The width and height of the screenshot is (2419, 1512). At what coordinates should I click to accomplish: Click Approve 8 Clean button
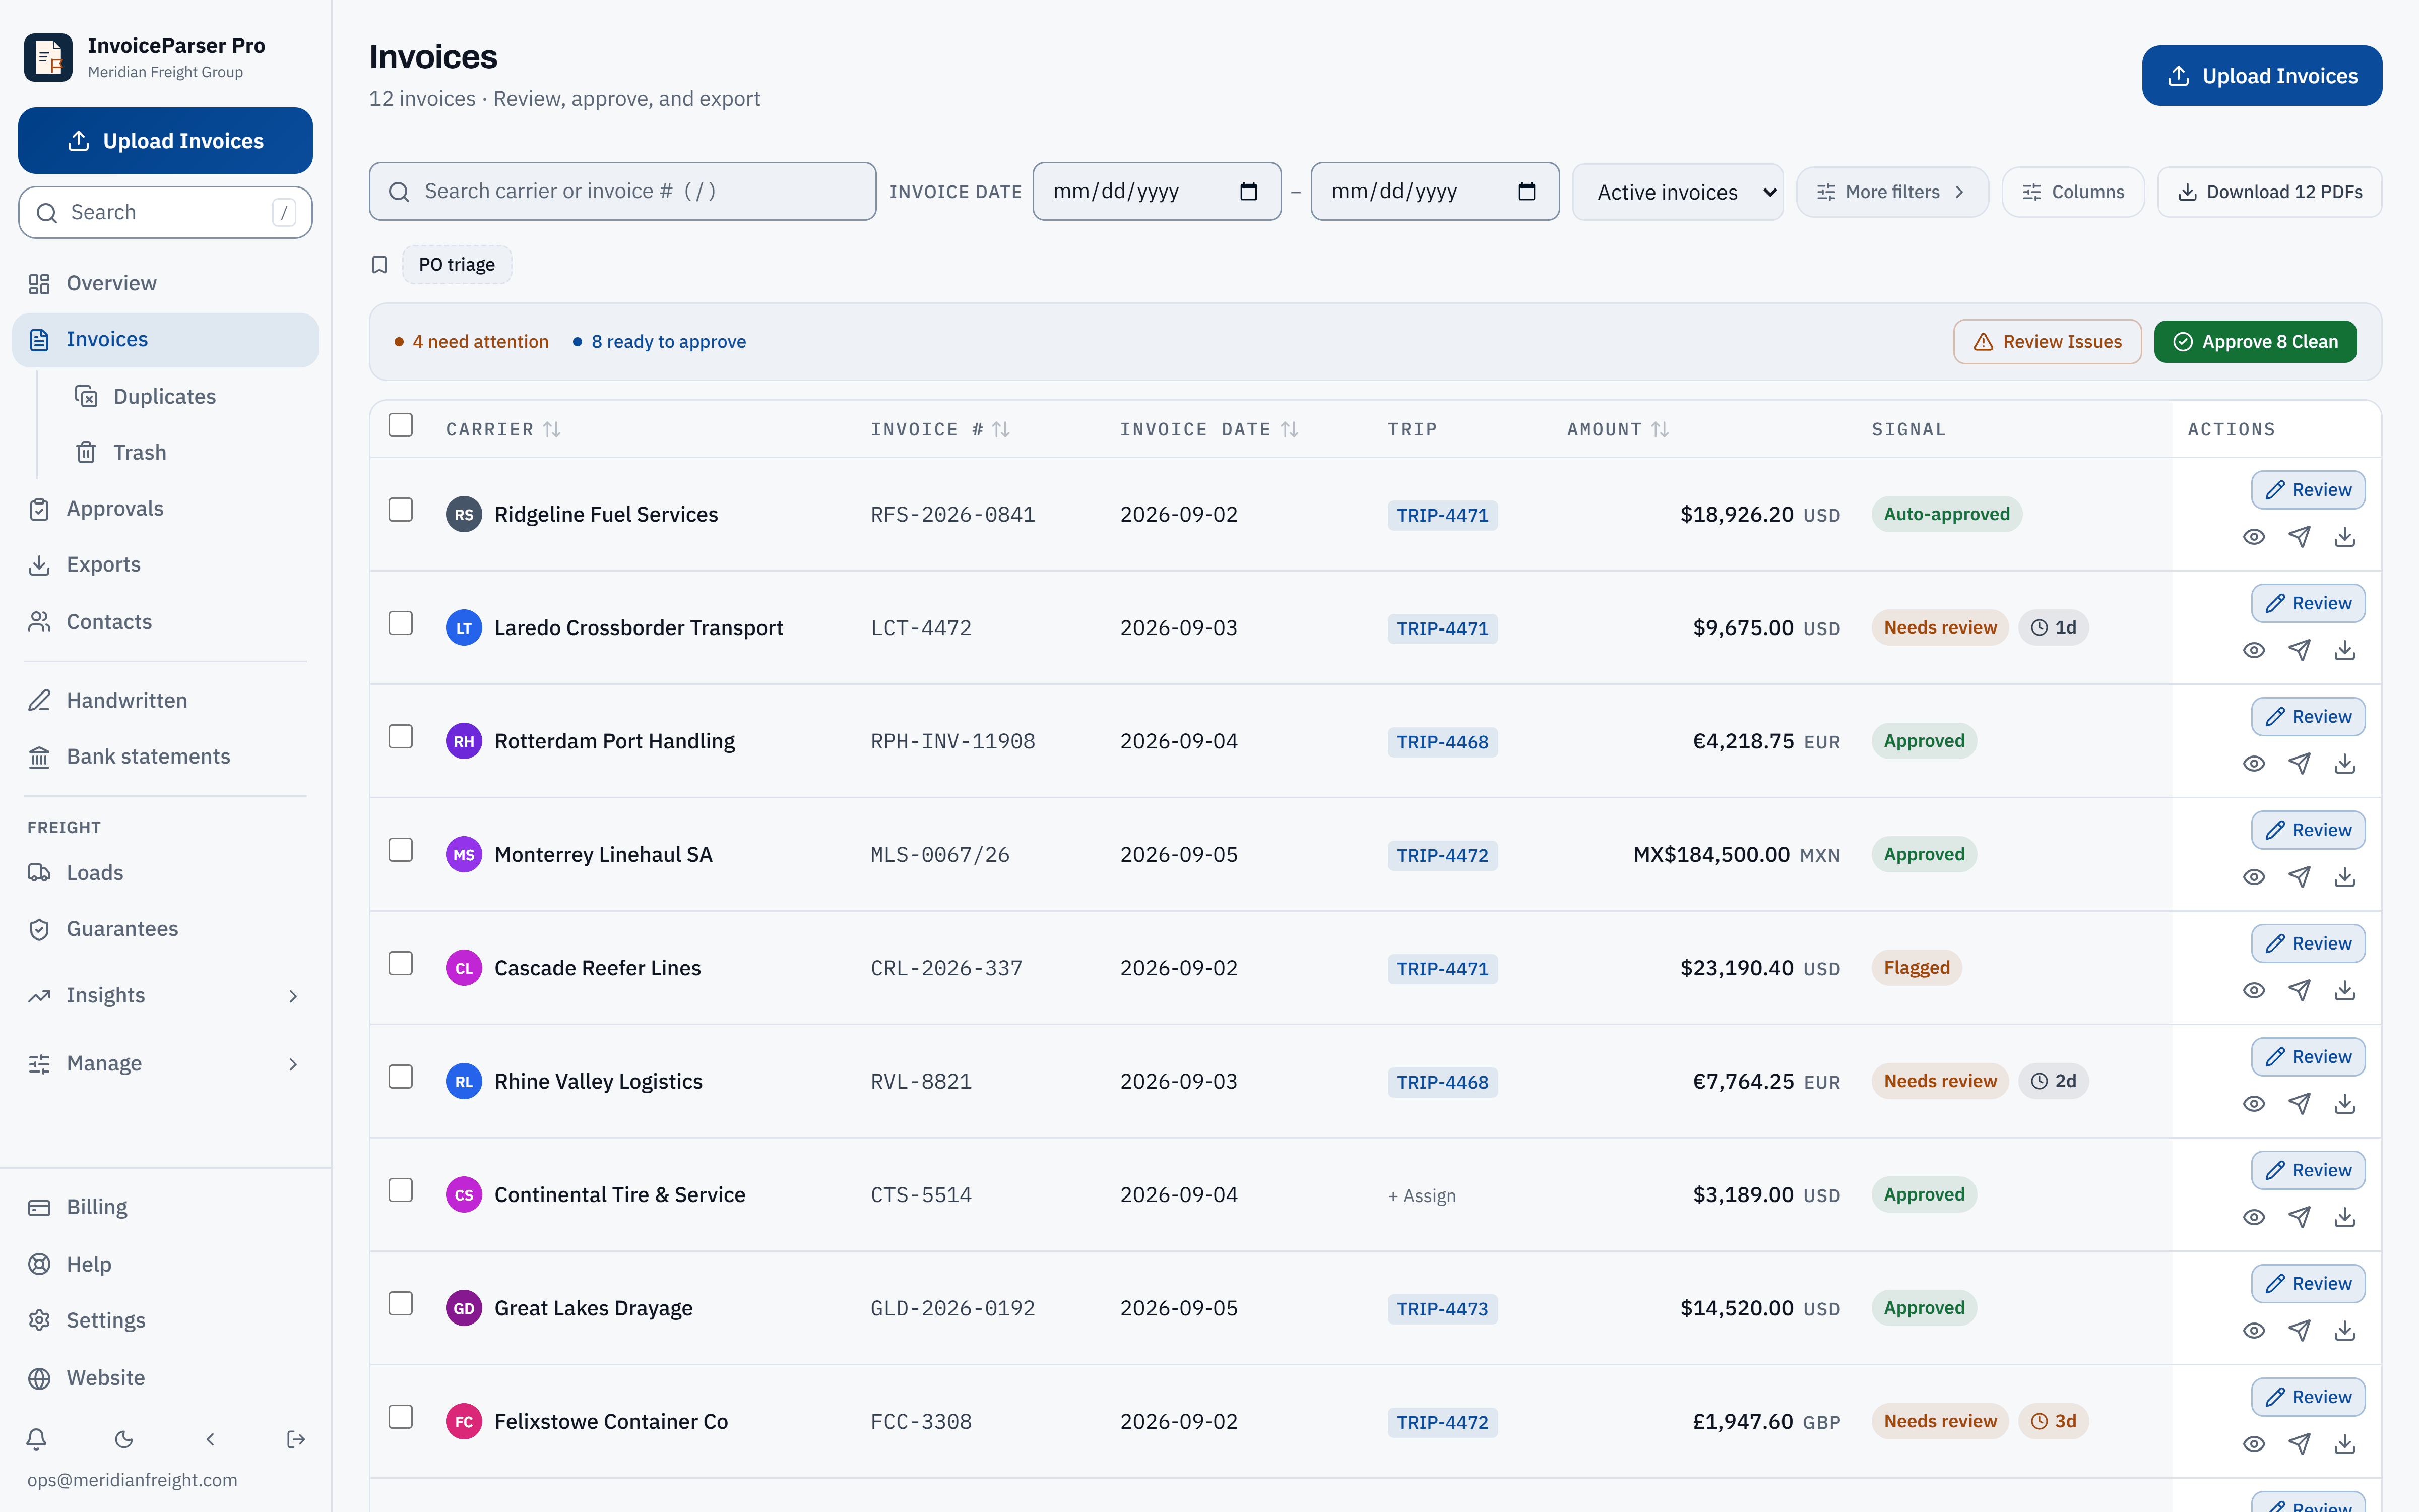coord(2255,342)
